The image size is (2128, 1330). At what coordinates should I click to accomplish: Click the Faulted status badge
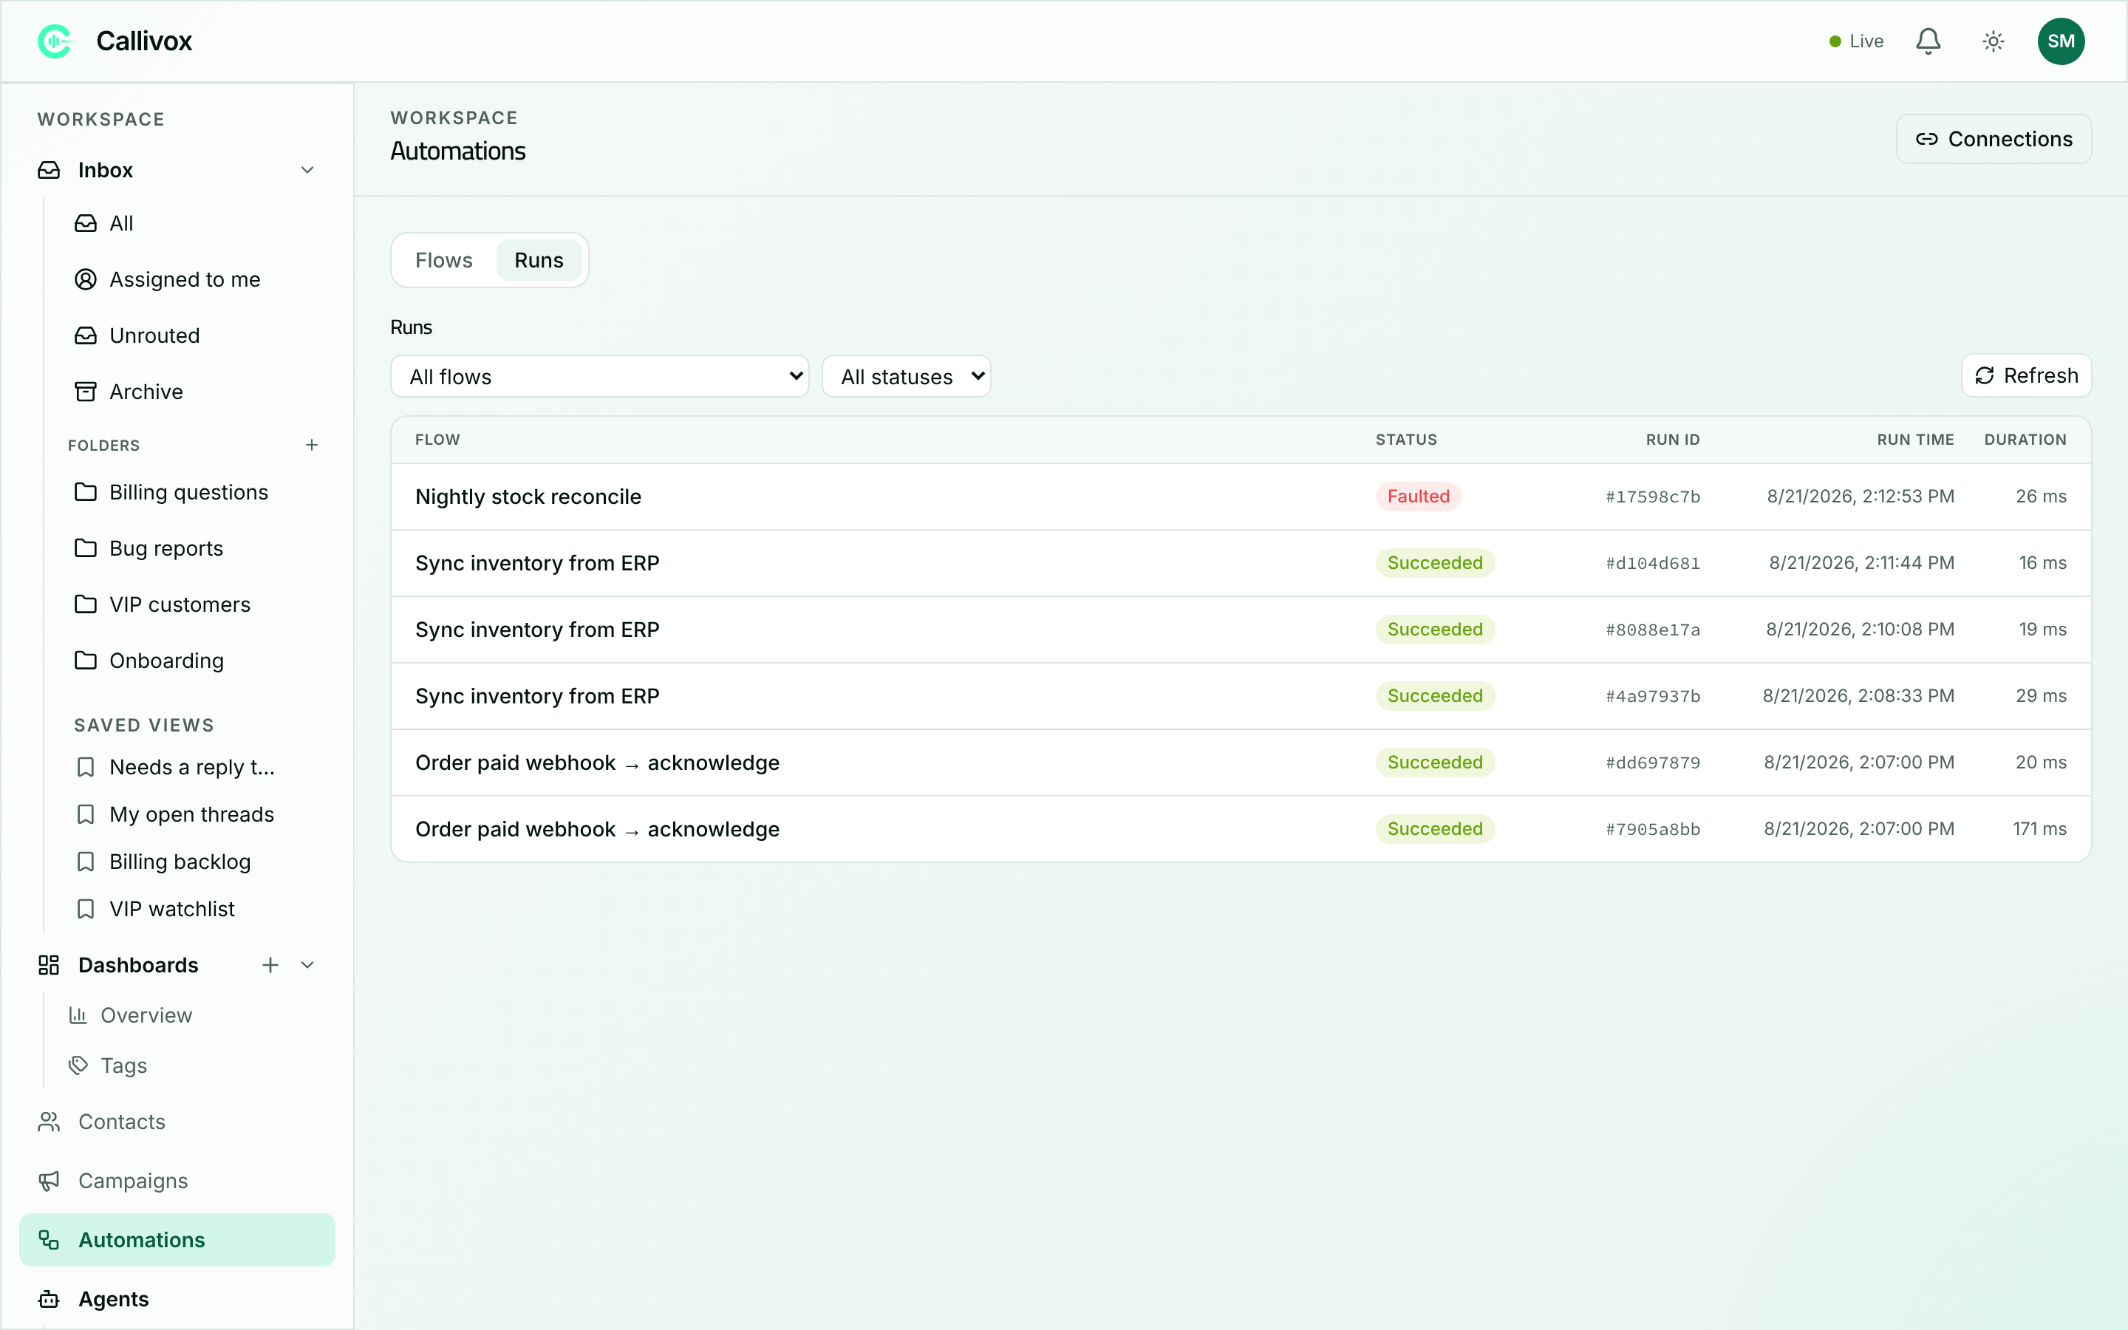tap(1419, 497)
